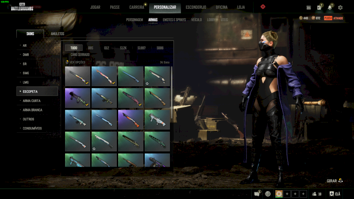Click the PLUS+ Ativado badge
Viewport: 354px width, 199px height.
334,18
